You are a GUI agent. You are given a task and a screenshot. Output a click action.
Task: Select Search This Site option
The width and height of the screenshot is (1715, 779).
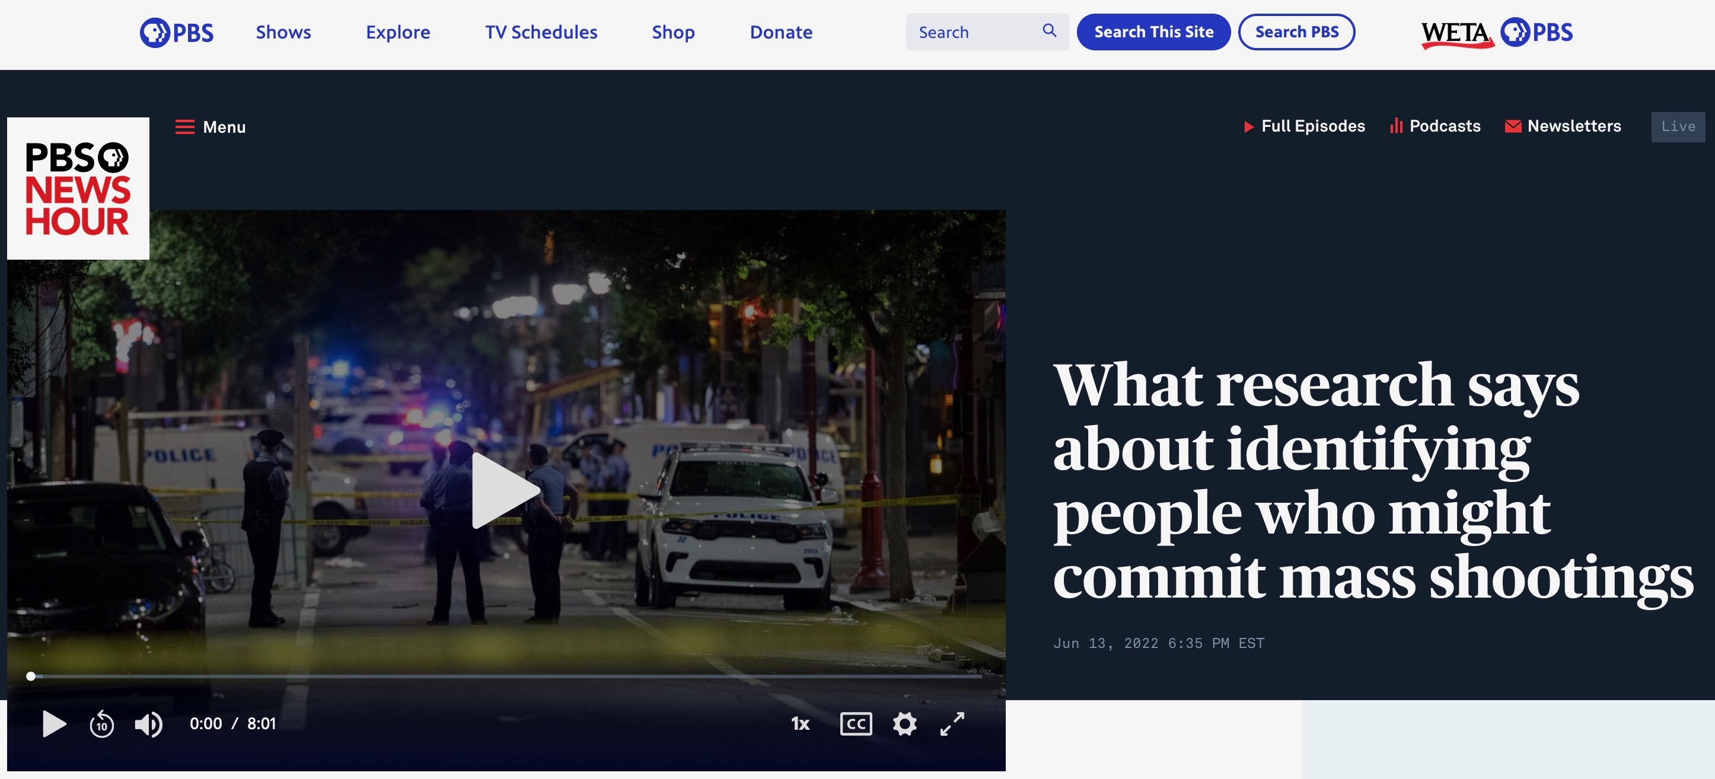tap(1153, 32)
